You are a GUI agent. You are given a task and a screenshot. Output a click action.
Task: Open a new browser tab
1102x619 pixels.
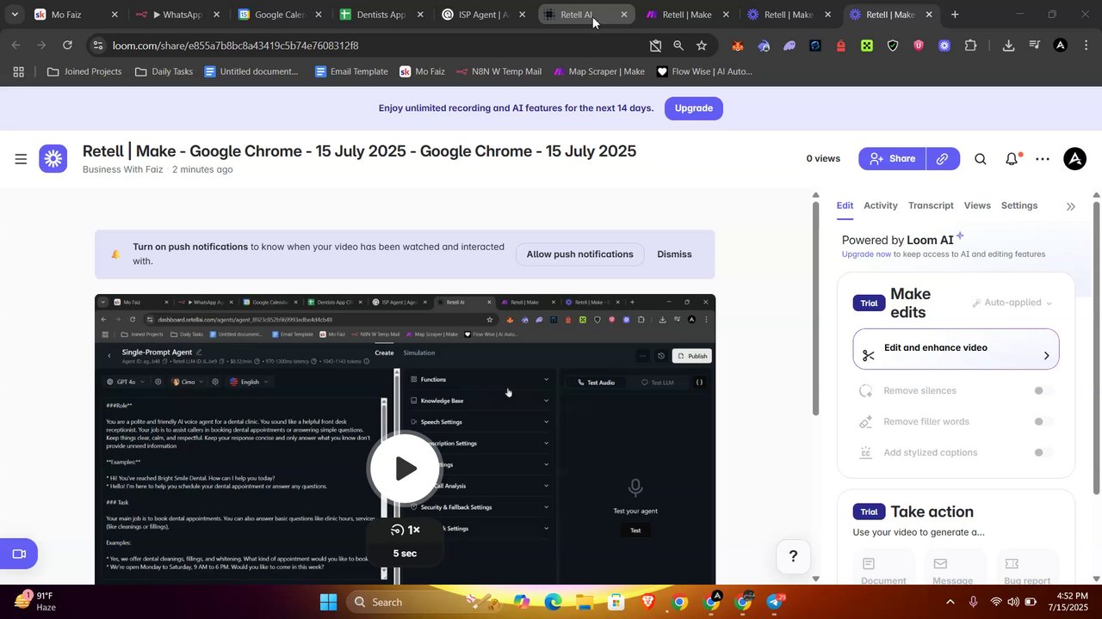[955, 15]
